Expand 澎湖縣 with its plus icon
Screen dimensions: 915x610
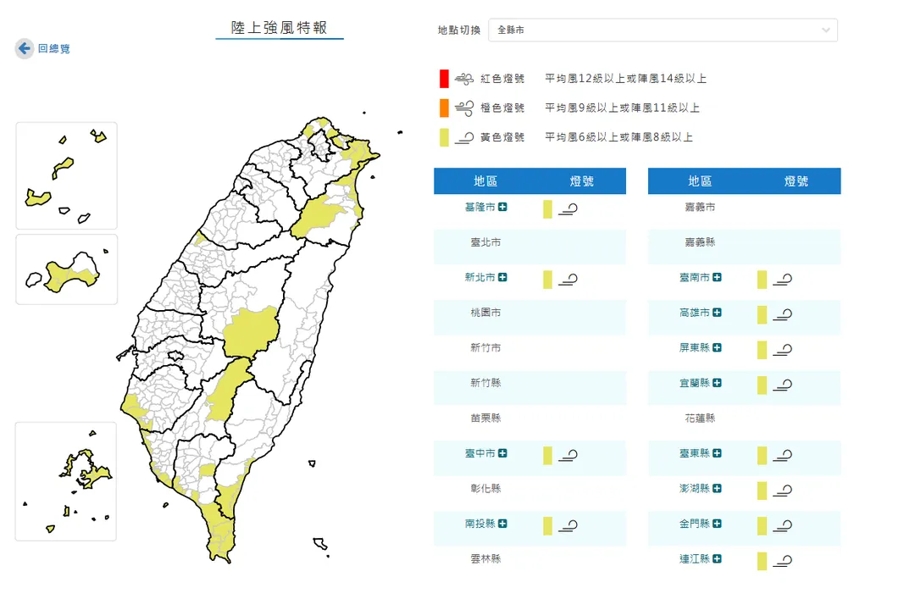click(x=718, y=488)
